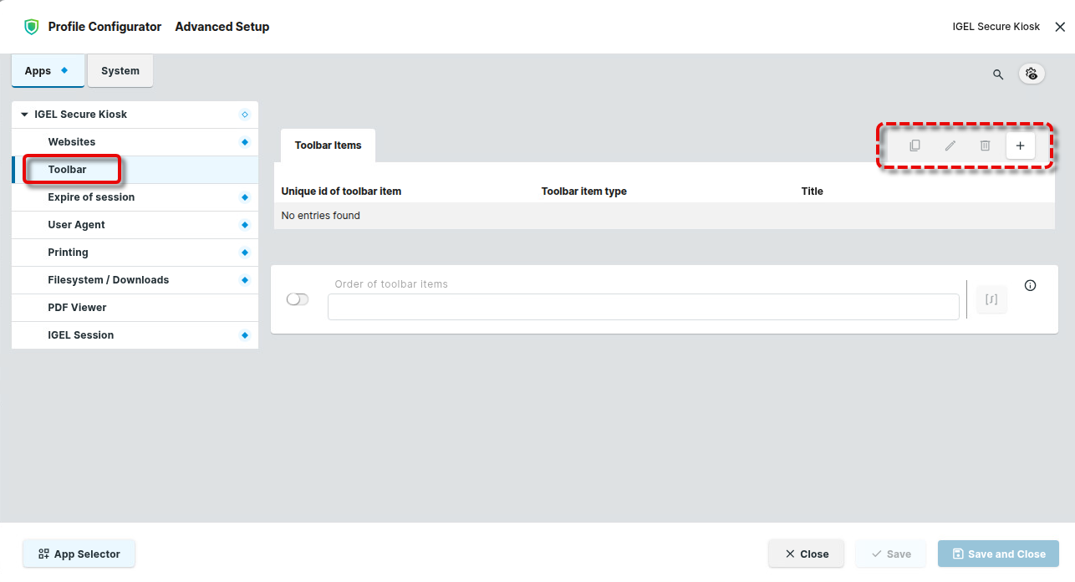The height and width of the screenshot is (582, 1075).
Task: Collapse the IGEL Secure Kiosk tree node
Action: (24, 115)
